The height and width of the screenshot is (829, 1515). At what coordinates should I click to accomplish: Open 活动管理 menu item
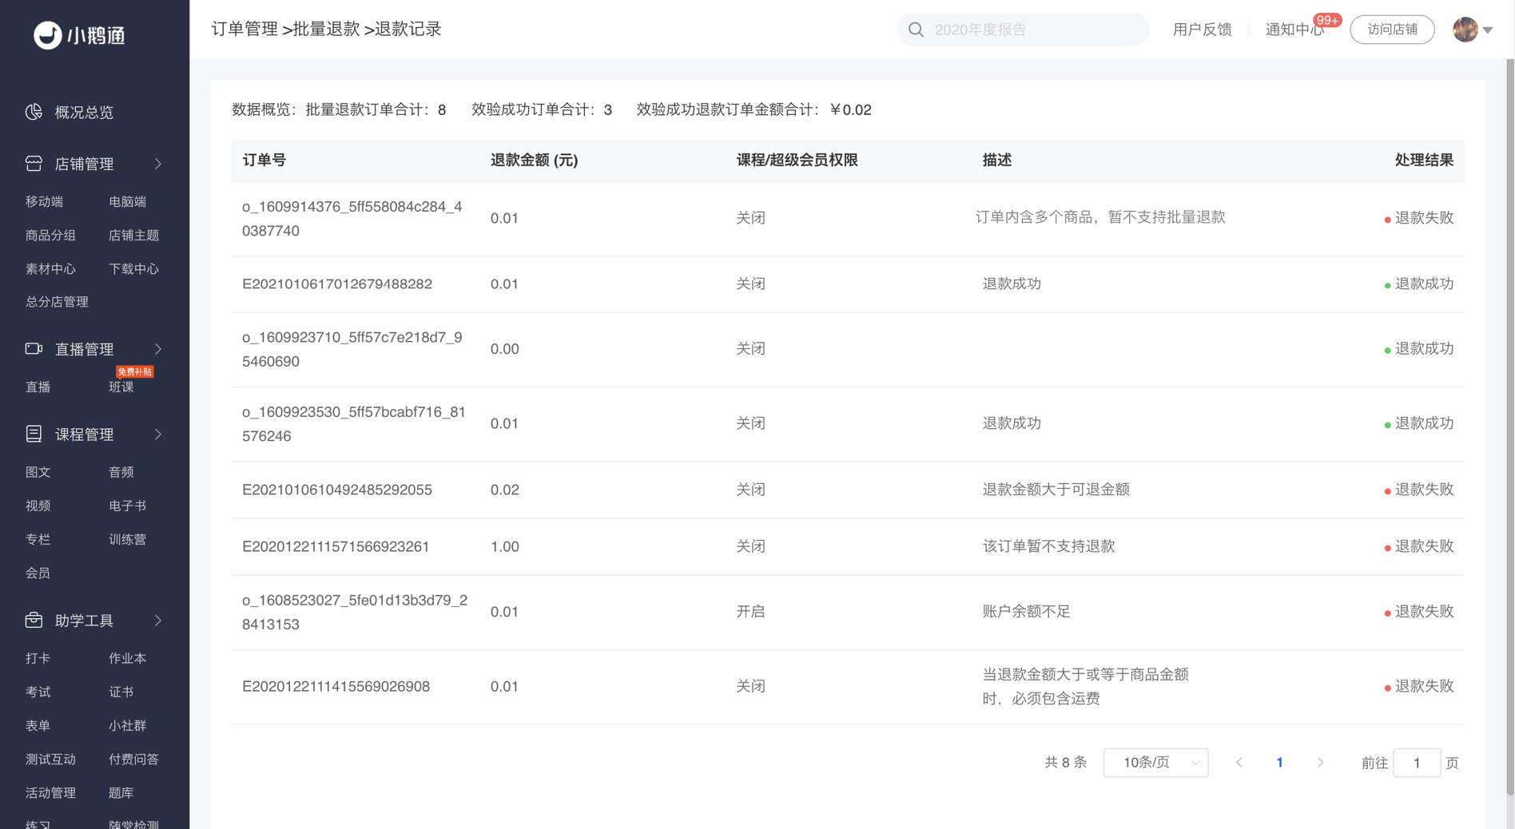pos(50,792)
